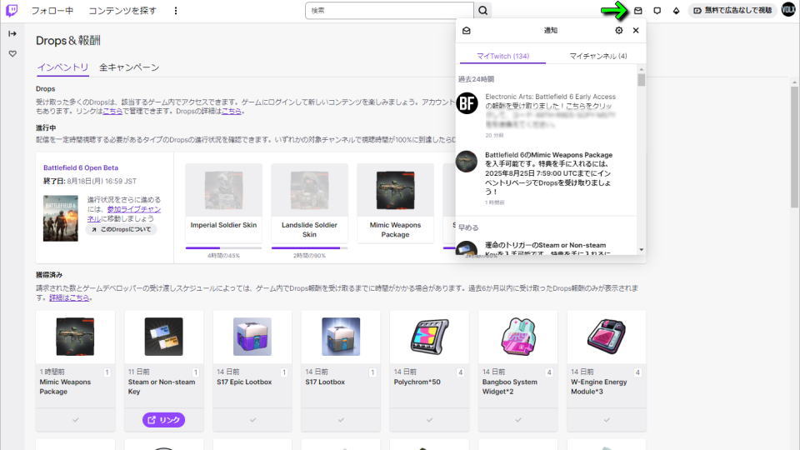Switch to the インベントリ tab
This screenshot has height=450, width=800.
click(x=62, y=67)
